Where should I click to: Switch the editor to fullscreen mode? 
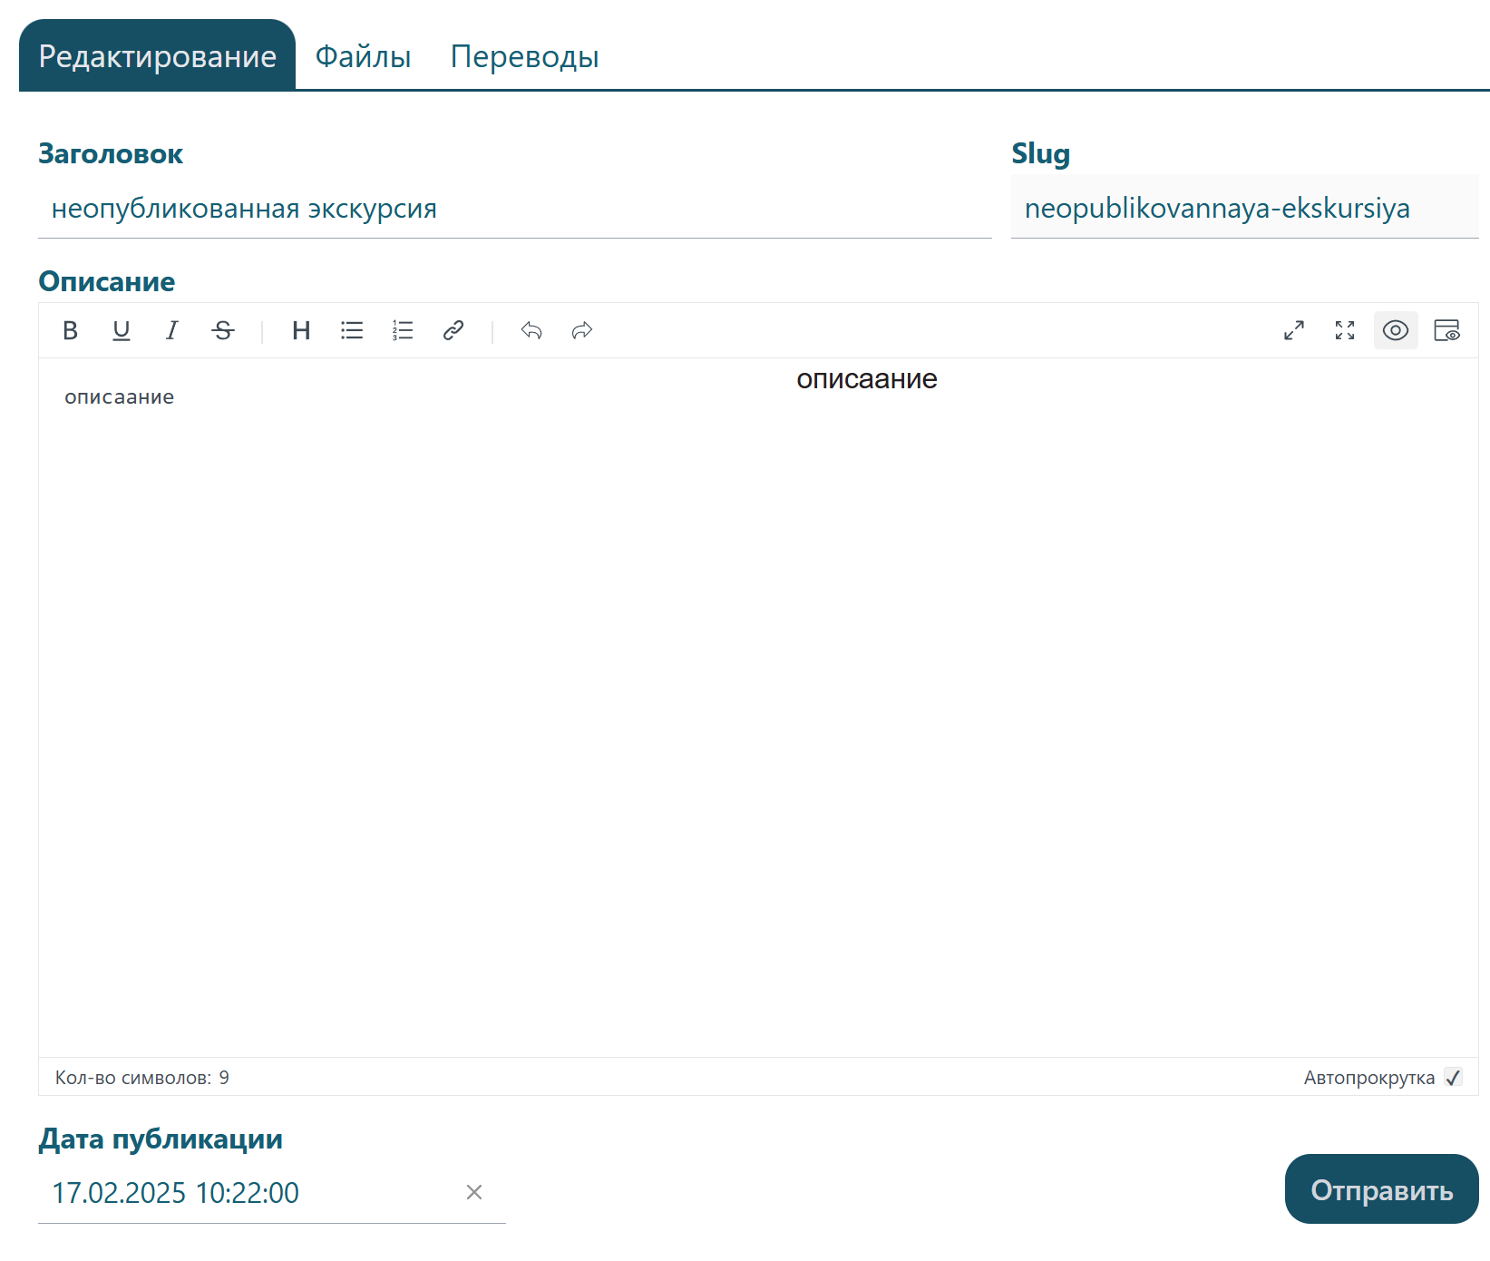[1345, 331]
